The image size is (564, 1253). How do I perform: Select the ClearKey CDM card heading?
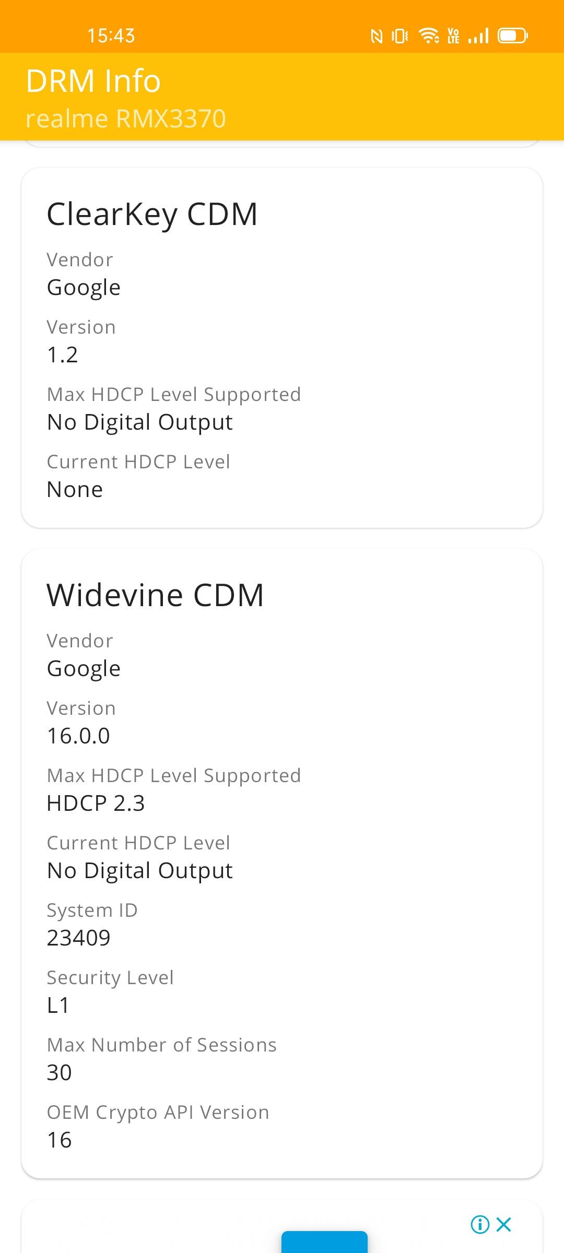[152, 214]
